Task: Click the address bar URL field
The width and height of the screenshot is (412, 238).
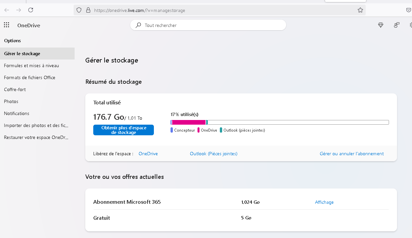Action: pyautogui.click(x=220, y=10)
